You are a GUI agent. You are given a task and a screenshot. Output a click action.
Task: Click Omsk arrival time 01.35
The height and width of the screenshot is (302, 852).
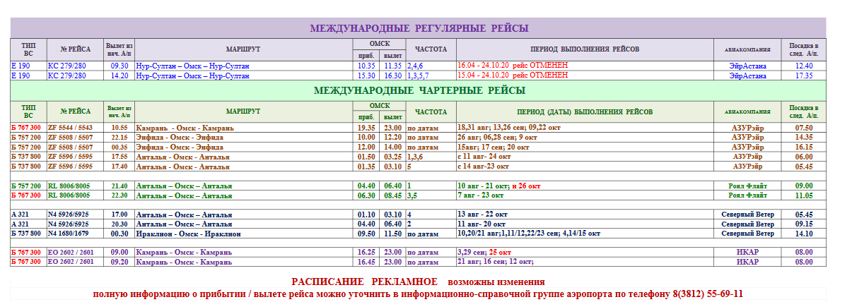click(366, 167)
